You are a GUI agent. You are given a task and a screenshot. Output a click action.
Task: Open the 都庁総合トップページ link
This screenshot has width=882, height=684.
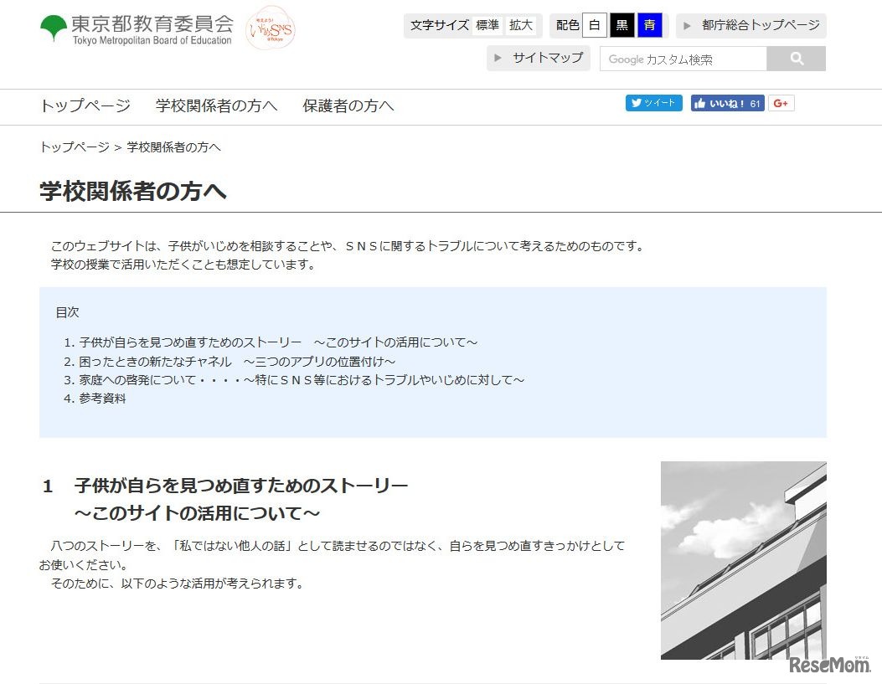(x=751, y=25)
